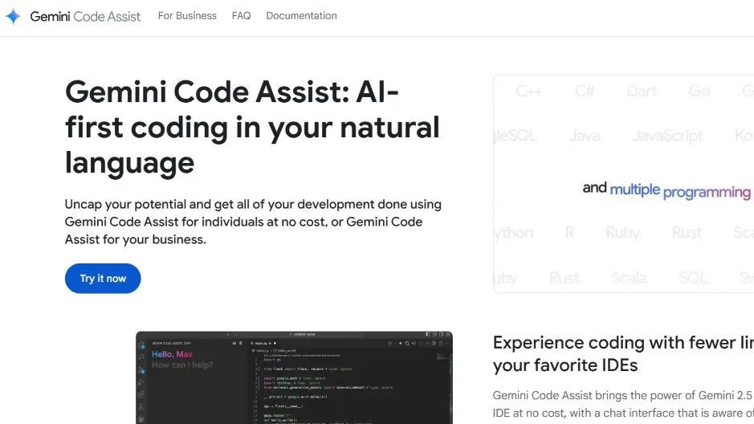This screenshot has width=754, height=424.
Task: Select the C# language label
Action: point(585,91)
